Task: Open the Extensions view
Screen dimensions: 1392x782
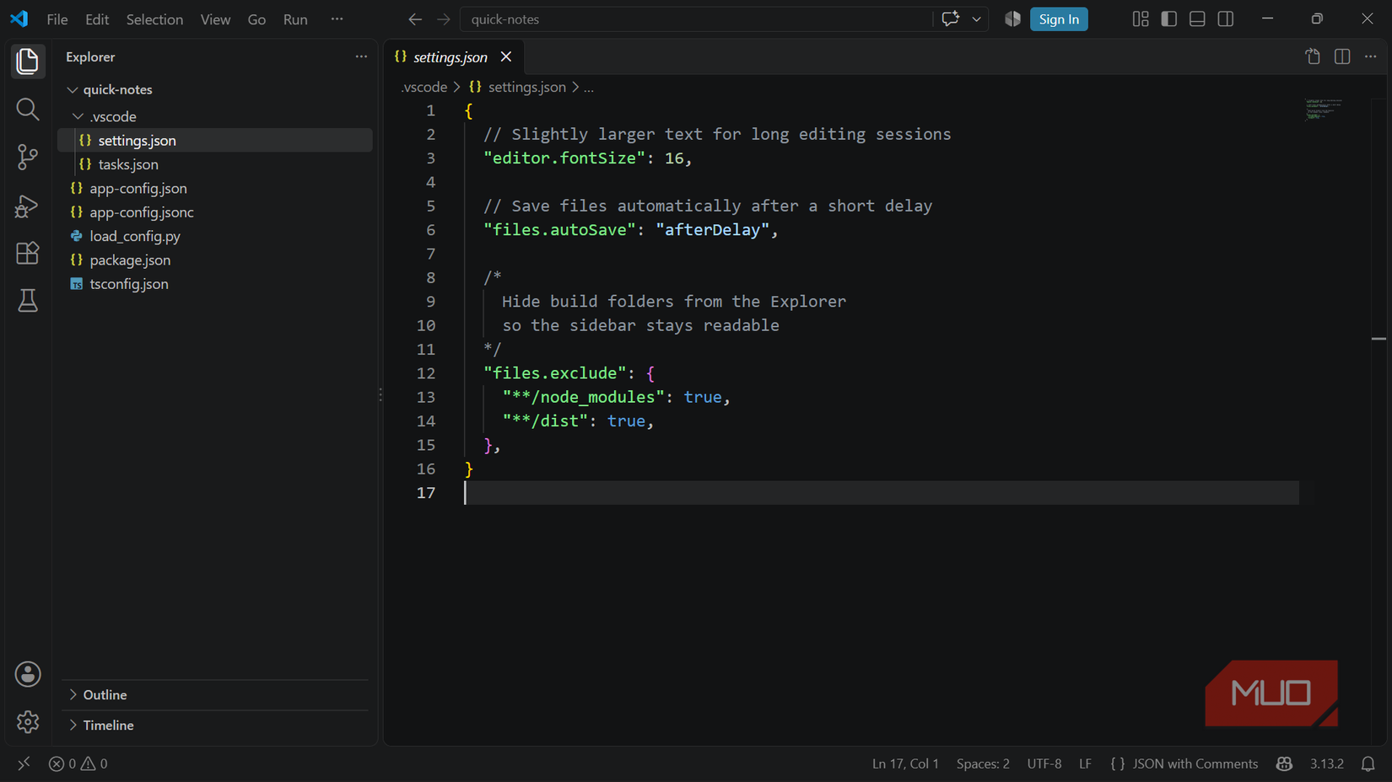Action: tap(28, 254)
